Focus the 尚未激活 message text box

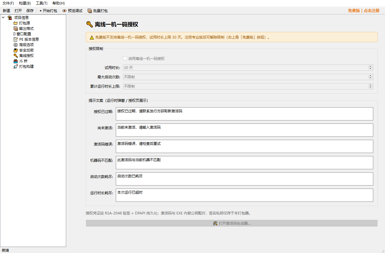tap(245, 130)
